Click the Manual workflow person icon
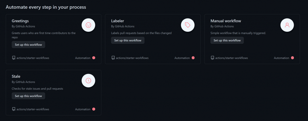 click(287, 25)
